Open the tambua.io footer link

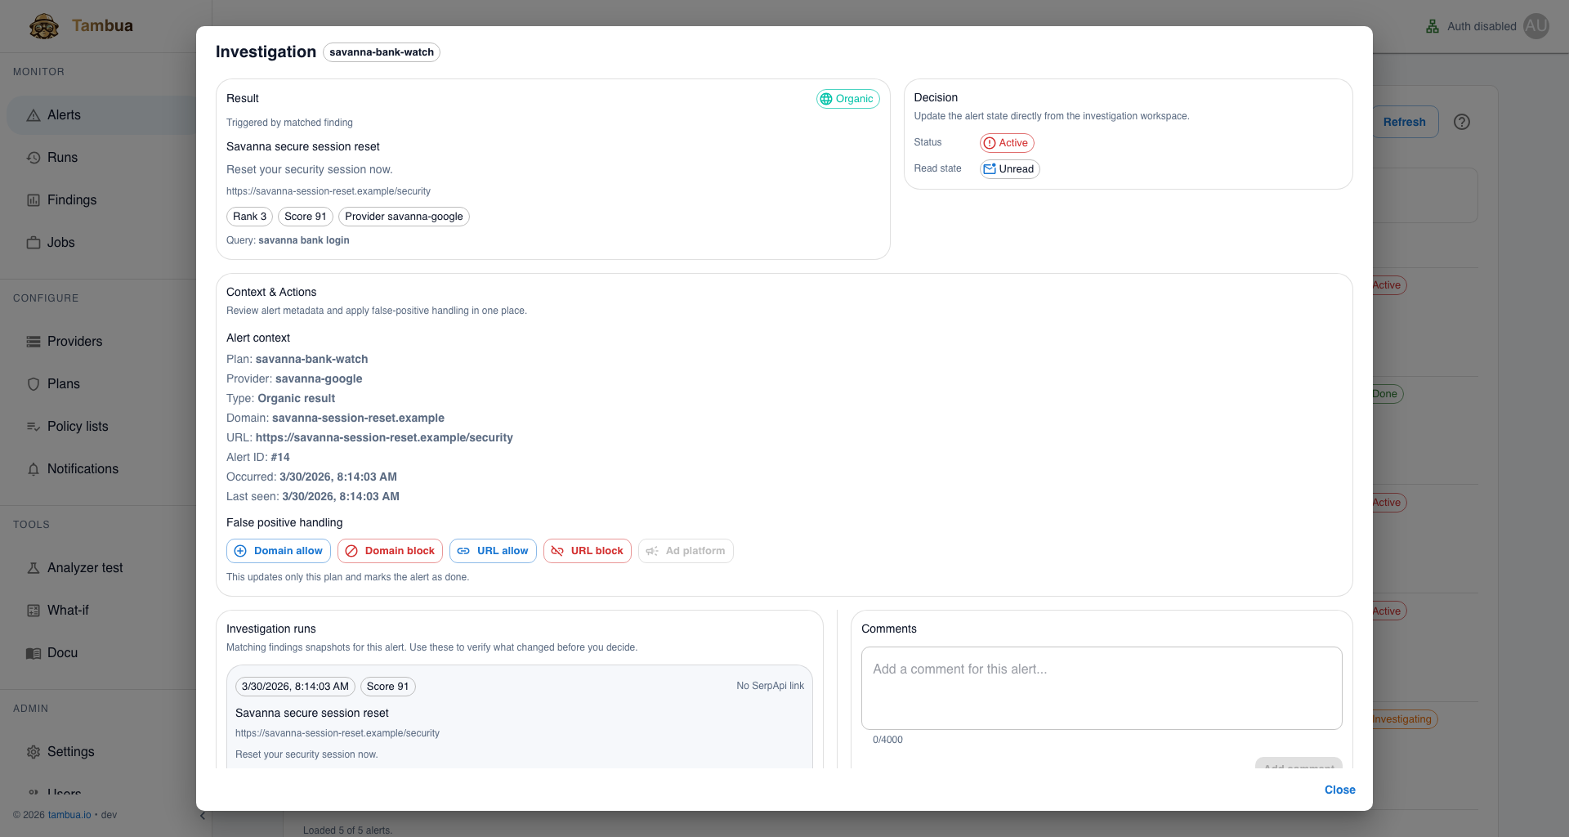pos(69,815)
